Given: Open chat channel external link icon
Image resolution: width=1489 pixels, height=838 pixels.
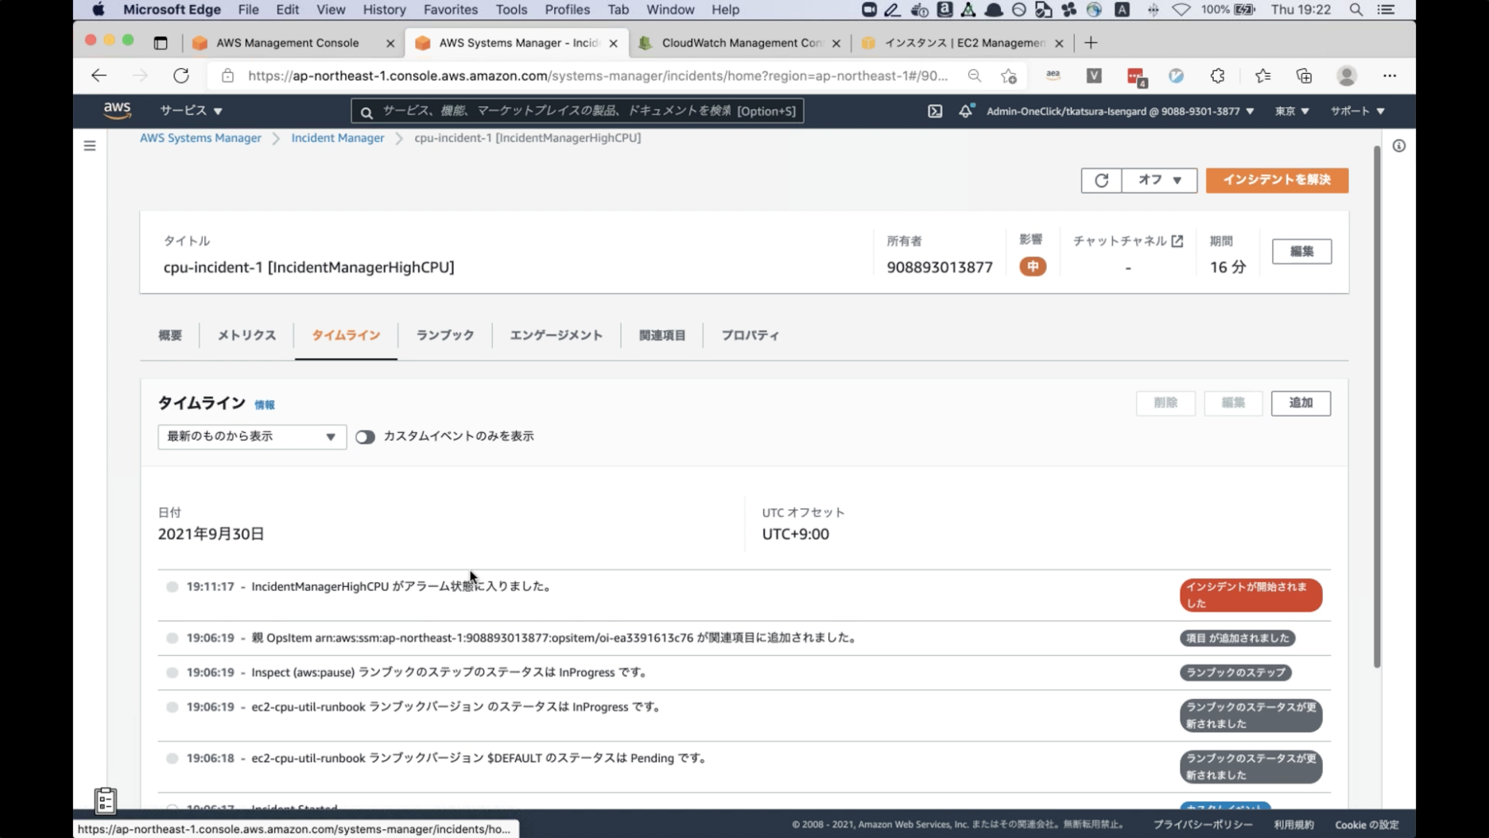Looking at the screenshot, I should (1177, 241).
